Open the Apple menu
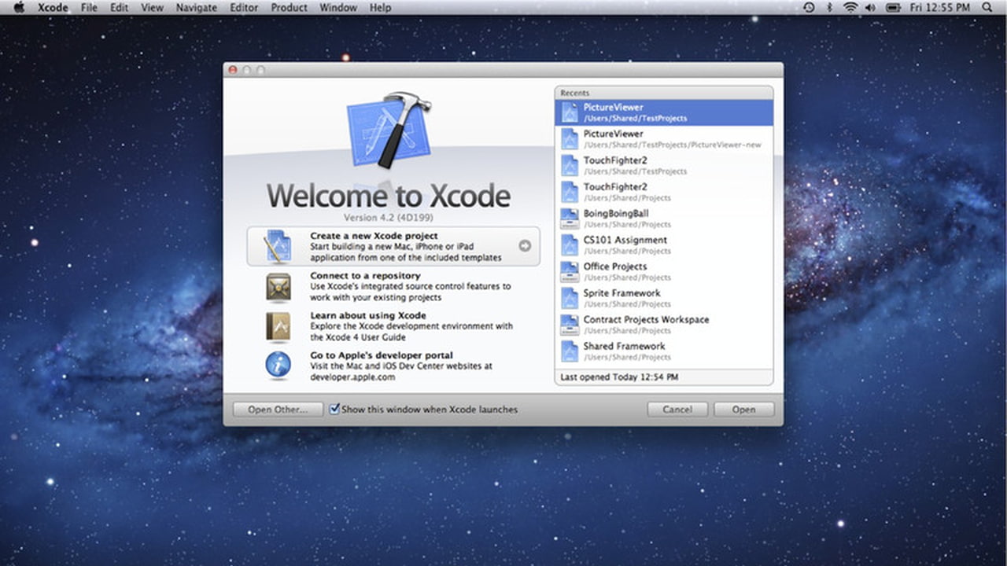Image resolution: width=1007 pixels, height=566 pixels. coord(20,7)
